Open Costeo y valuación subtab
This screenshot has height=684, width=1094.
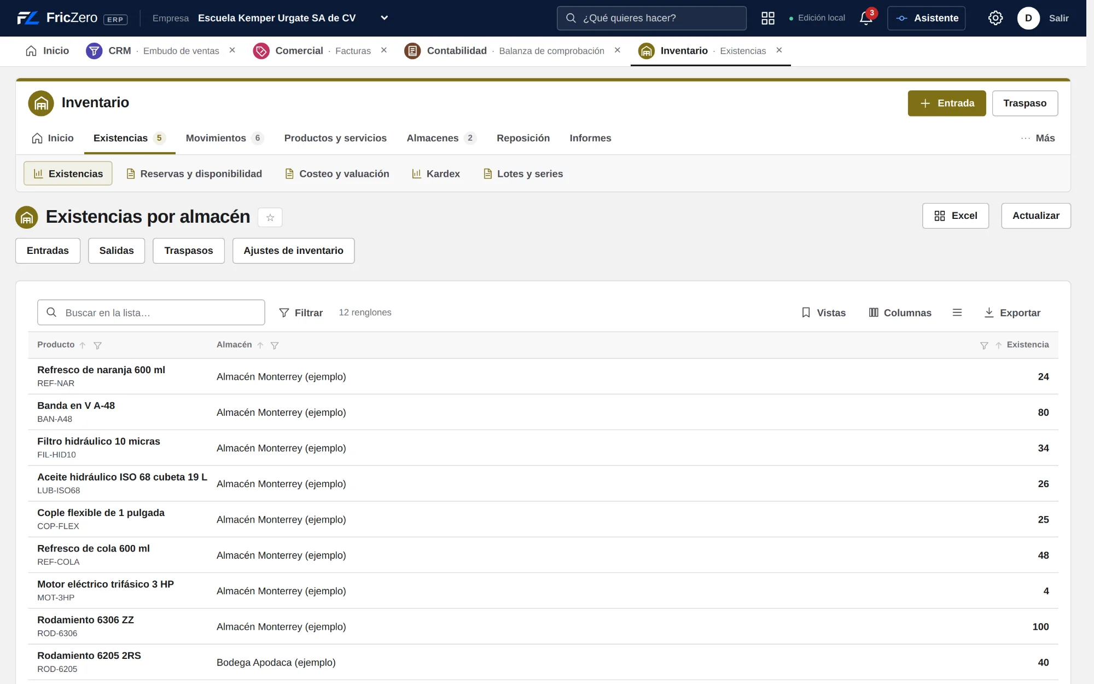point(337,173)
